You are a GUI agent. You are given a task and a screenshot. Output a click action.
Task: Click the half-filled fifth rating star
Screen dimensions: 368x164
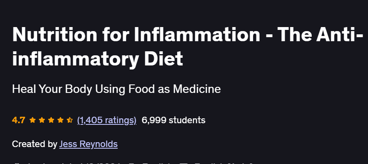tap(70, 120)
